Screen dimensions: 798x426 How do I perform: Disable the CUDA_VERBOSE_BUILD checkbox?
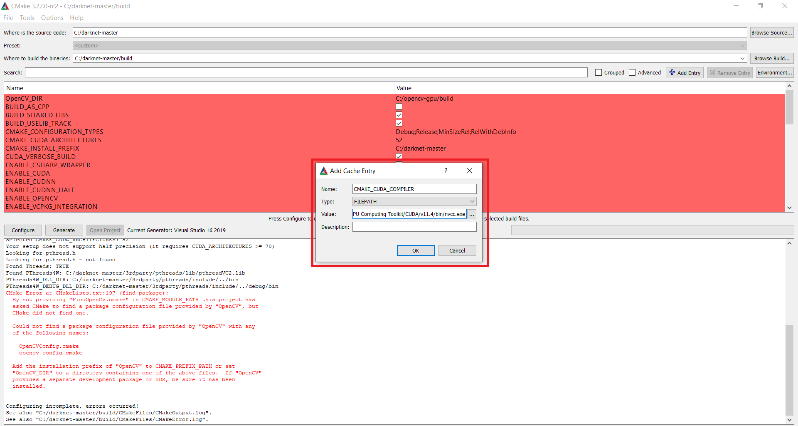point(399,156)
